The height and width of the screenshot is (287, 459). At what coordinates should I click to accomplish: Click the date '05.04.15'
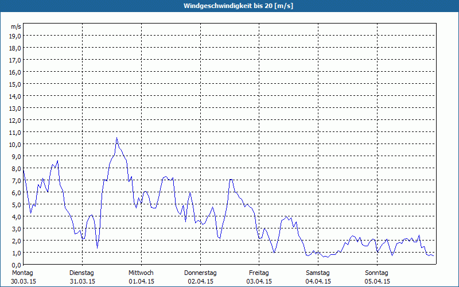click(x=377, y=281)
